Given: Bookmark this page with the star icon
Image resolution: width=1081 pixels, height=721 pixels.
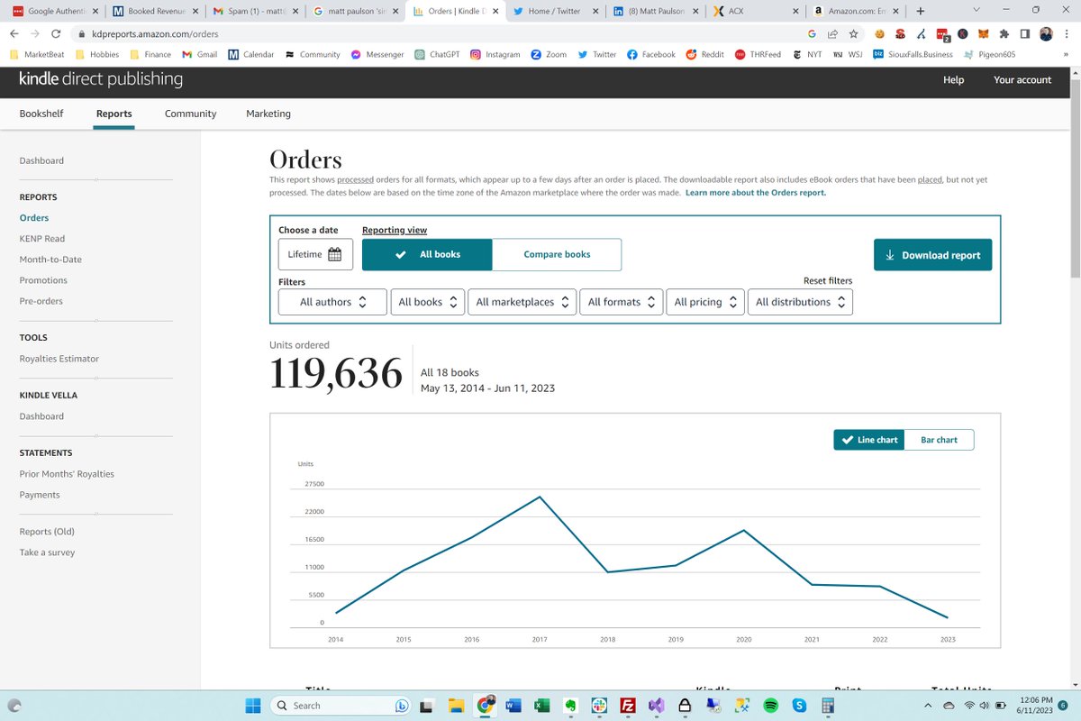Looking at the screenshot, I should point(853,32).
